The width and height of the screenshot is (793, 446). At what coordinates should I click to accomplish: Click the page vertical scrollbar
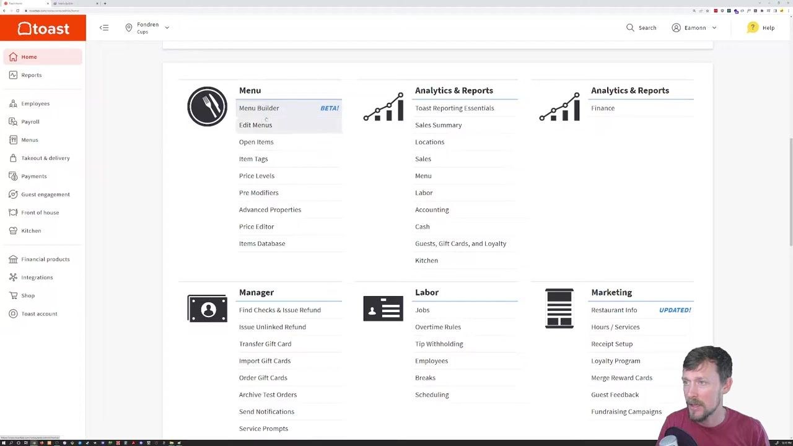790,192
